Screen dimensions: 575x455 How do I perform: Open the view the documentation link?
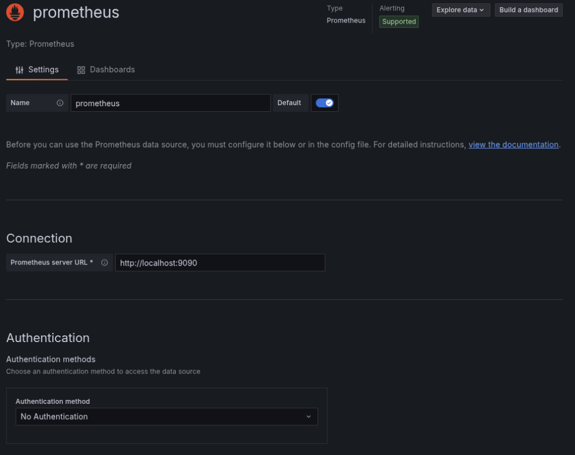[513, 144]
